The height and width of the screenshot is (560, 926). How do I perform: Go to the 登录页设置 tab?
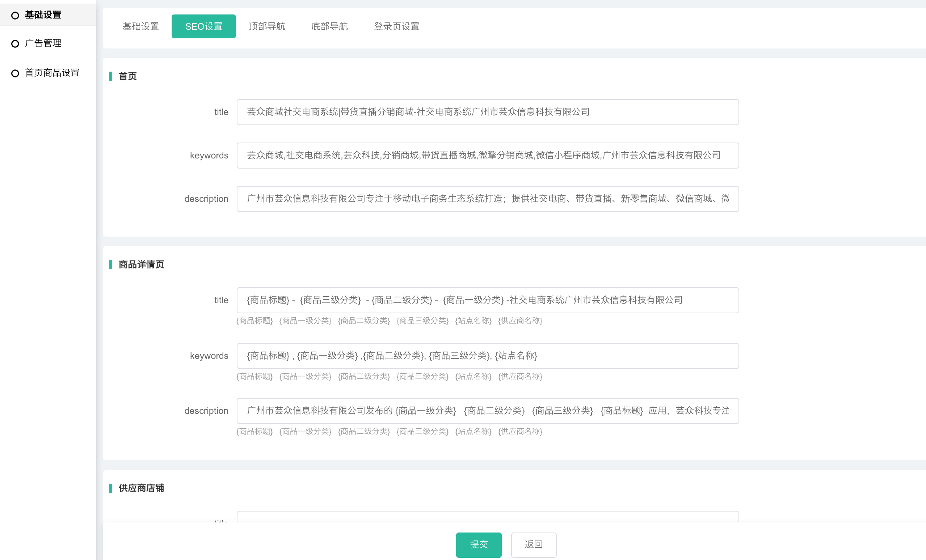pyautogui.click(x=396, y=27)
